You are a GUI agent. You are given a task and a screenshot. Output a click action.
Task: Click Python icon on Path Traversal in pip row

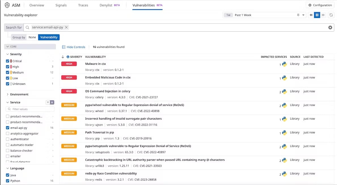click(x=284, y=133)
